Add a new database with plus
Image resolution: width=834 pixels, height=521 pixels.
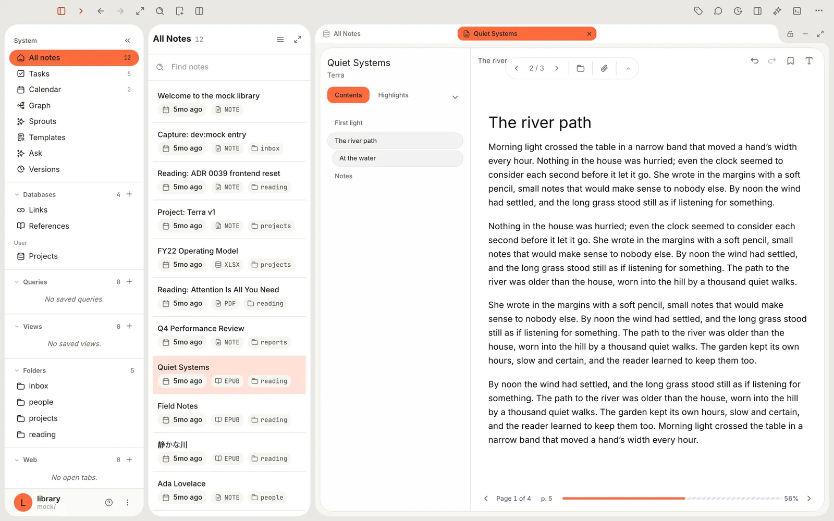[129, 194]
